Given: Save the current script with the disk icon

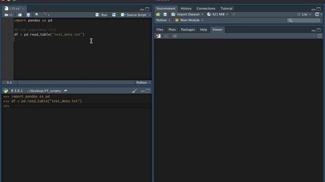Looking at the screenshot, I should 28,15.
